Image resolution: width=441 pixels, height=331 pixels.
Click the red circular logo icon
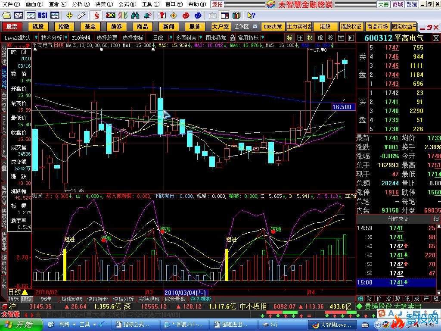point(186,15)
